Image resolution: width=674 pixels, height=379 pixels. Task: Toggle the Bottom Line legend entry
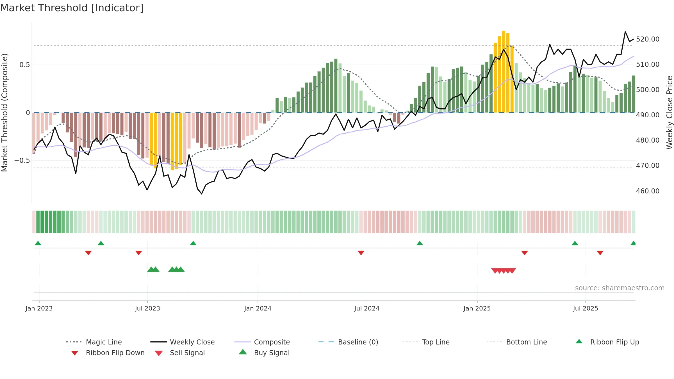(517, 342)
